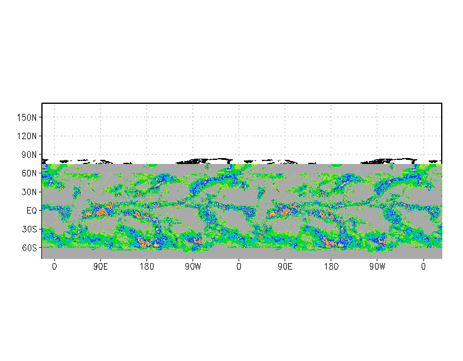Click the 60S latitude axis label
Screen dimensions: 463x361
coord(30,248)
